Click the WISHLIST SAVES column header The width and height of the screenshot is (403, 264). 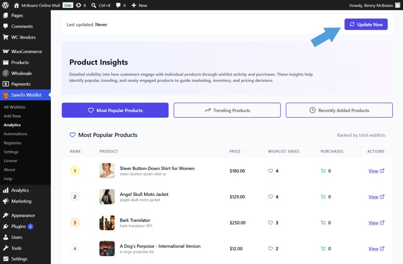tap(284, 151)
